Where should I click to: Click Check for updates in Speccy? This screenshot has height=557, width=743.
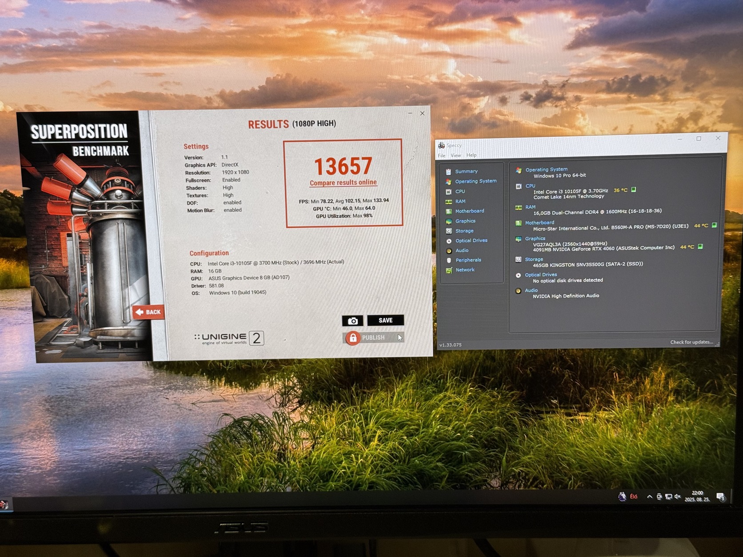click(x=691, y=342)
